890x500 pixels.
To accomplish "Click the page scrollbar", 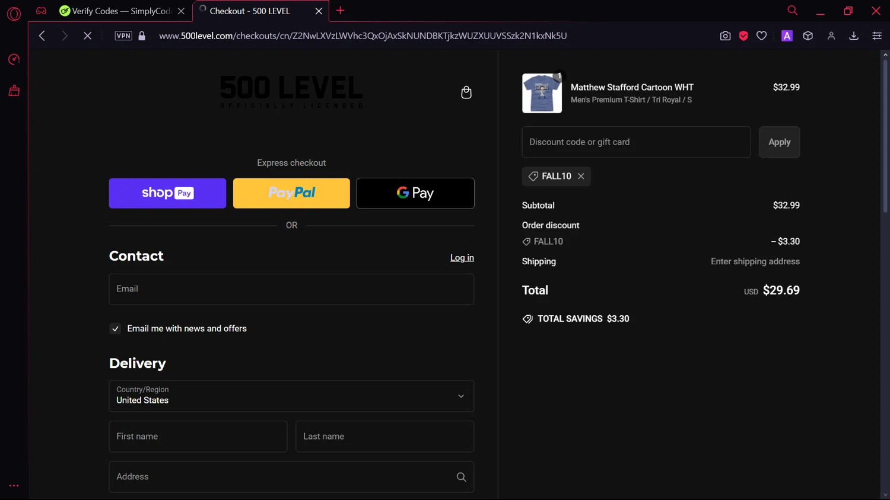I will point(885,136).
